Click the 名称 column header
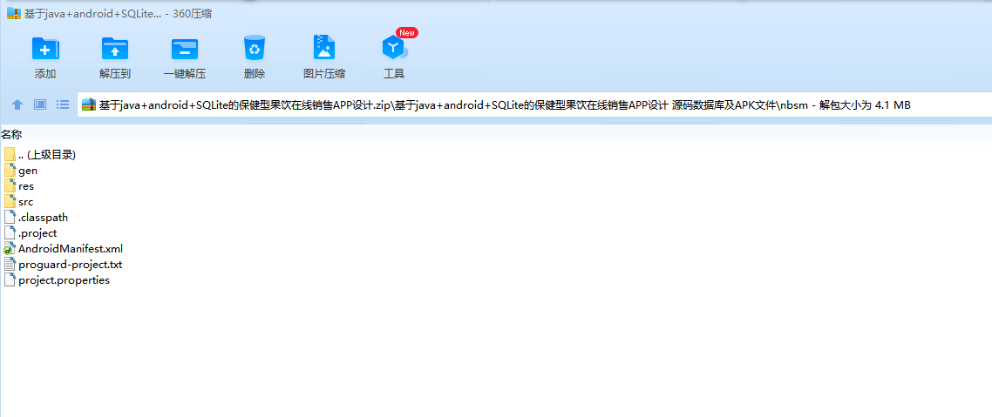Screen dimensions: 992x417 point(11,134)
